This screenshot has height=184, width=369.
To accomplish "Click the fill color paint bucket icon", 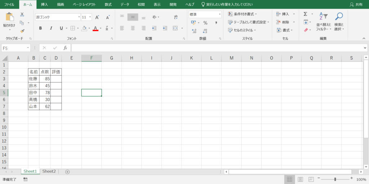I will point(84,28).
